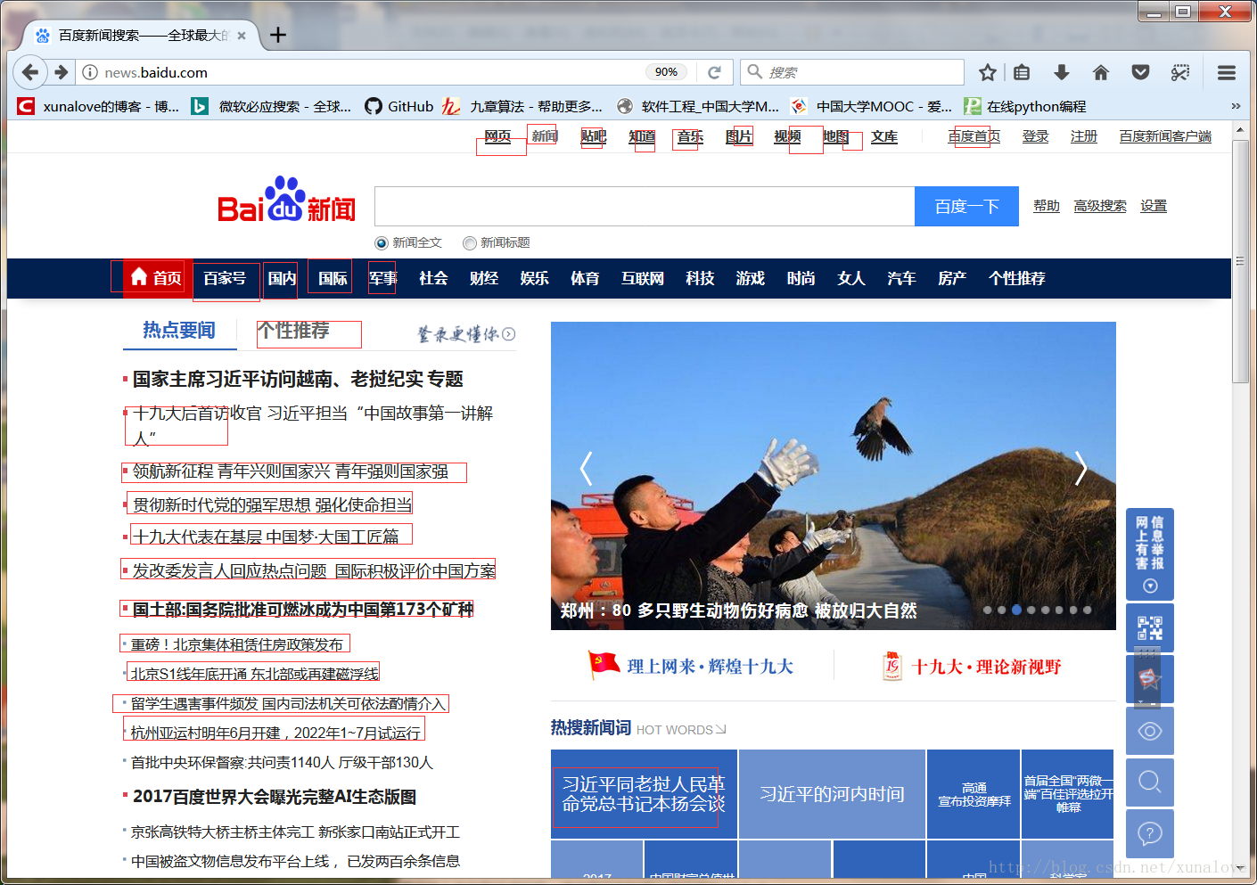This screenshot has width=1257, height=885.
Task: Click the 习近平的河内时间 hot word tile
Action: point(832,794)
